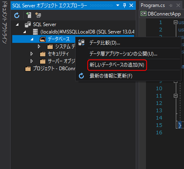Image resolution: width=184 pixels, height=169 pixels.
Task: Click the セキュリティ folder icon
Action: click(x=43, y=54)
